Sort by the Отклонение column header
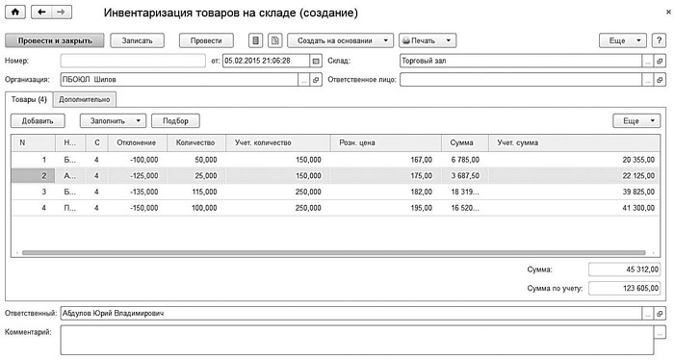This screenshot has height=360, width=674. [x=137, y=142]
